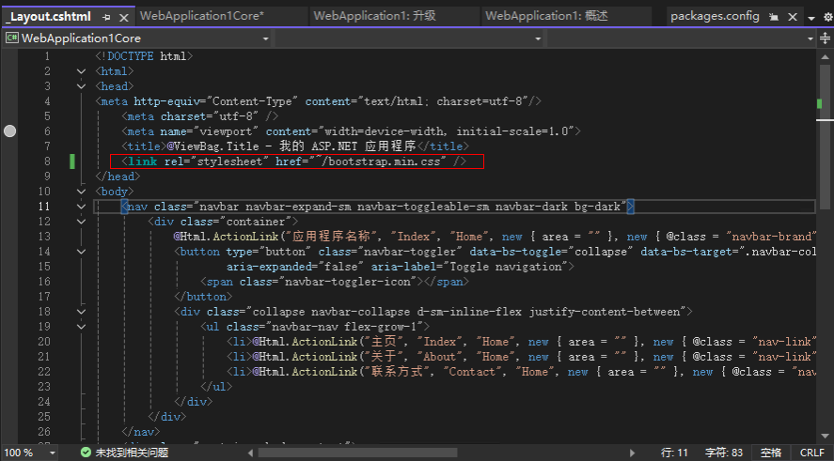Image resolution: width=834 pixels, height=461 pixels.
Task: Click the 空格 indentation indicator
Action: pos(771,453)
